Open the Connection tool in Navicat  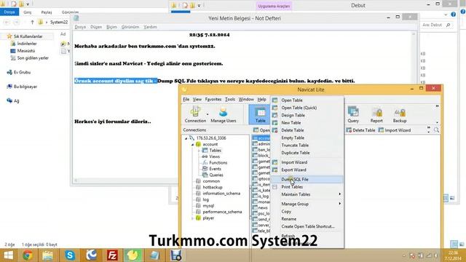pyautogui.click(x=195, y=114)
